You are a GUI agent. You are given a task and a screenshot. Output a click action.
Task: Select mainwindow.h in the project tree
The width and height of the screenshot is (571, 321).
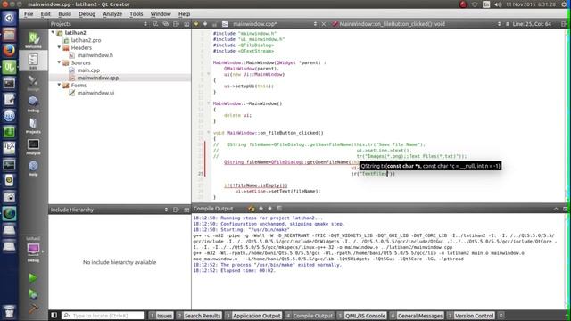(x=95, y=55)
